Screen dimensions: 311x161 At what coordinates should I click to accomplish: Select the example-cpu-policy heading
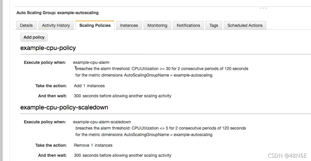point(48,48)
